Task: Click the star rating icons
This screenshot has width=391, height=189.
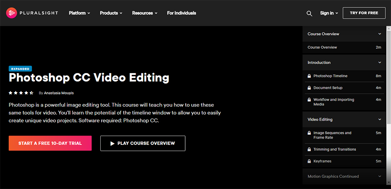Action: tap(21, 93)
